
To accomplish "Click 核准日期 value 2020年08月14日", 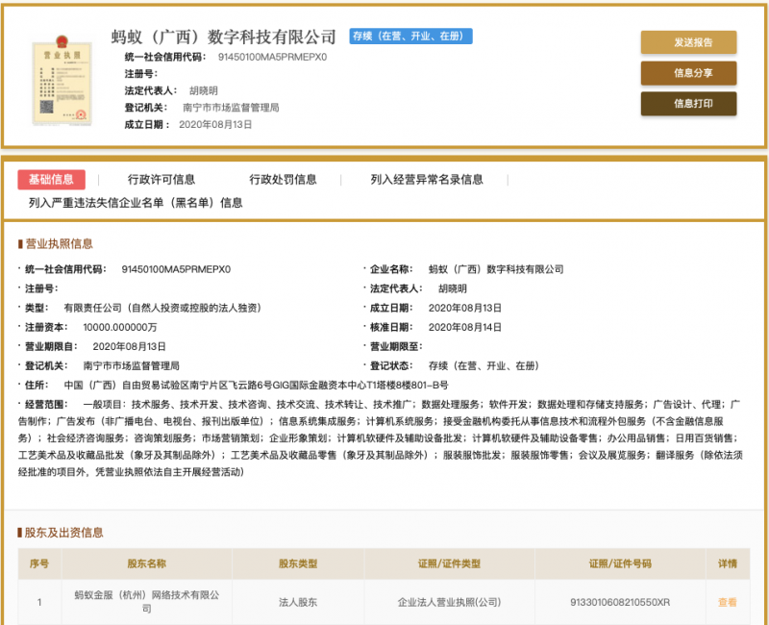I will [x=465, y=327].
